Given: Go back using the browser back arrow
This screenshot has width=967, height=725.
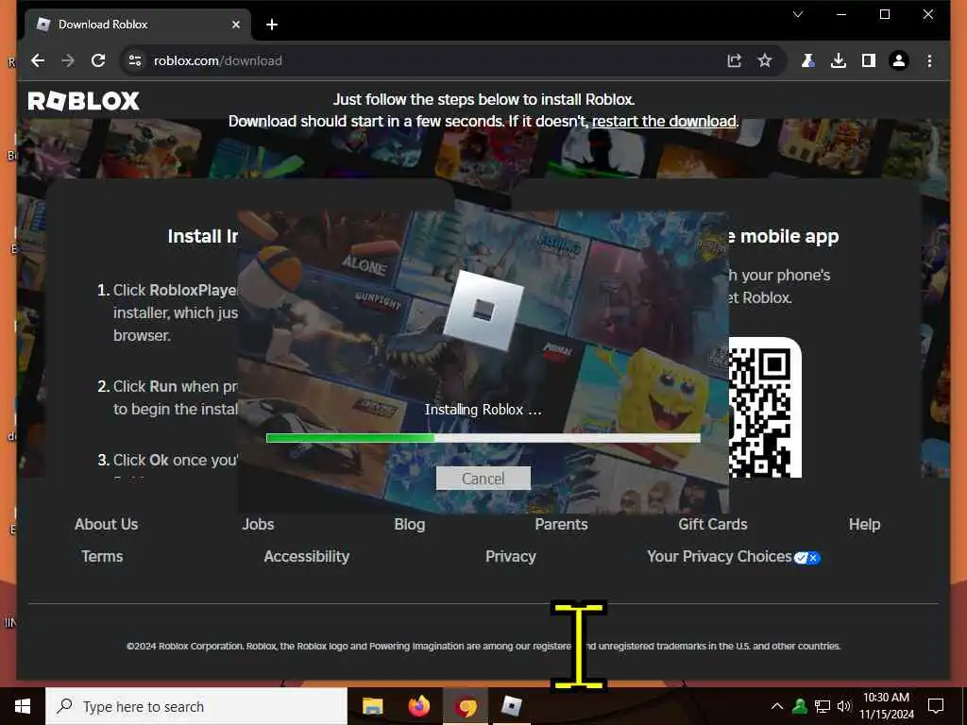Looking at the screenshot, I should [x=38, y=60].
